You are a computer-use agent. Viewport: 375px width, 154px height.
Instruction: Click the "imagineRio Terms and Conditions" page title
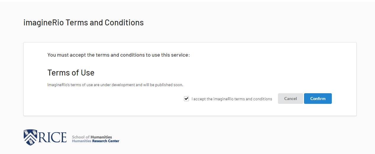pos(83,22)
